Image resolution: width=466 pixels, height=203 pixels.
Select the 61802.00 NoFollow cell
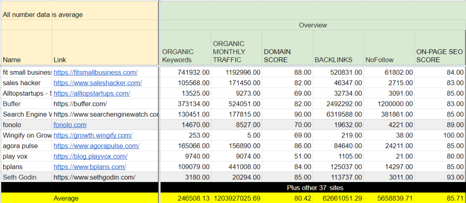tap(389, 72)
